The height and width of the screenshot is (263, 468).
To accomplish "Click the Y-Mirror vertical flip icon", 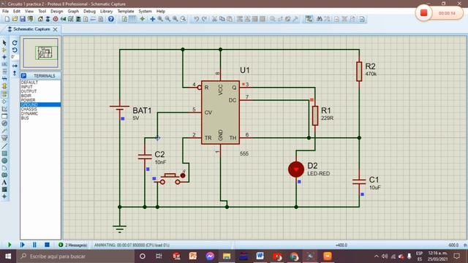I will tap(15, 73).
